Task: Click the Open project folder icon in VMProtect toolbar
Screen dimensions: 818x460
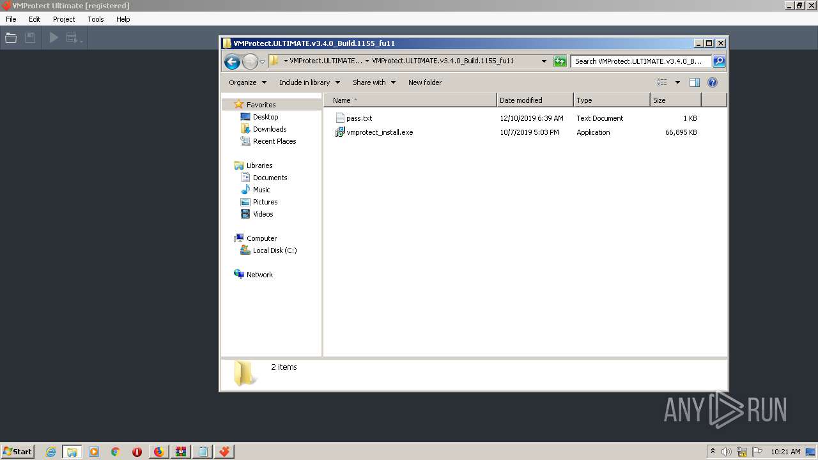Action: [11, 38]
